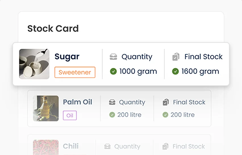The height and width of the screenshot is (155, 242).
Task: Click the Final Stock clipboard icon for Chili
Action: pyautogui.click(x=165, y=146)
